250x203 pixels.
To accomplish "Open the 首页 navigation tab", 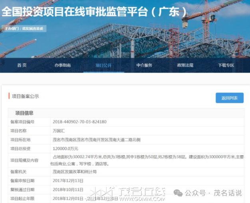I will click(22, 65).
